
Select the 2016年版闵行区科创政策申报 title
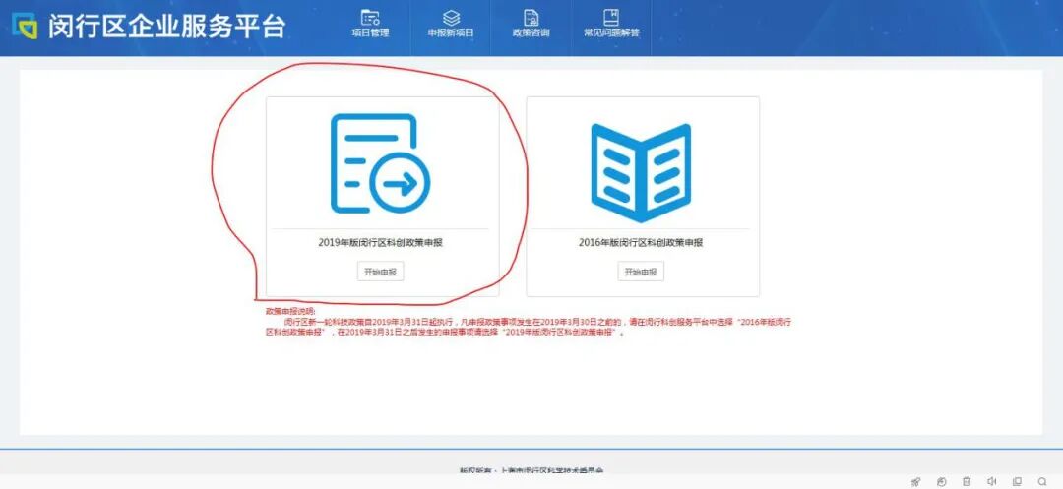pyautogui.click(x=641, y=242)
